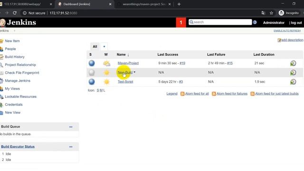
Task: Open the New-Build dropdown arrow menu
Action: tap(134, 72)
